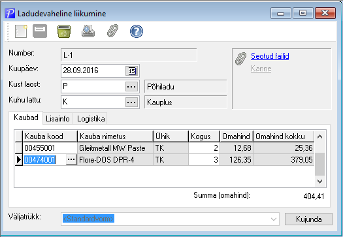
Task: Click the Kuupäev date field 28.09.2016
Action: (x=93, y=71)
